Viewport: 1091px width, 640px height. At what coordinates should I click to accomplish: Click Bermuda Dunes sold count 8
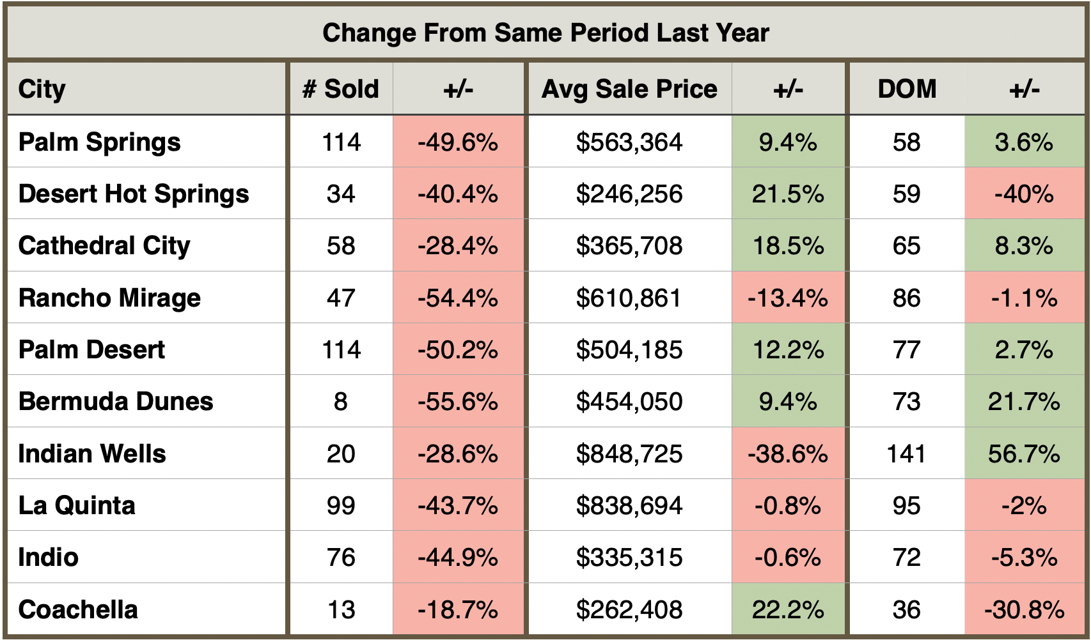coord(341,402)
